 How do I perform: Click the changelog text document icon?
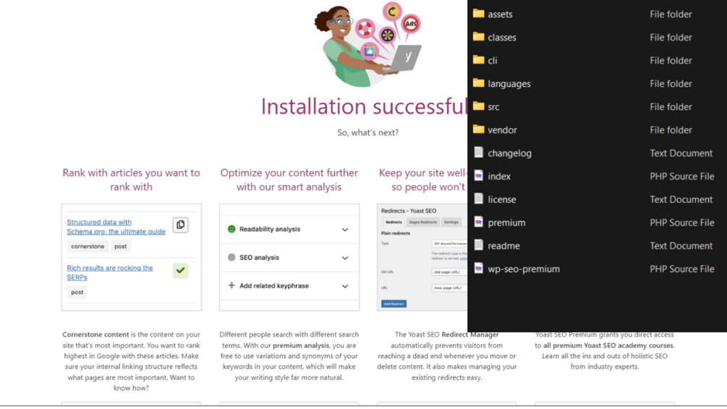click(x=478, y=153)
